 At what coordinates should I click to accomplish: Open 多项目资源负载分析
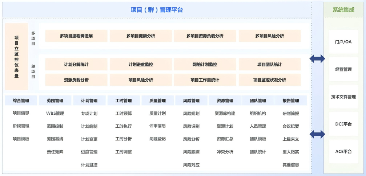coord(205,36)
